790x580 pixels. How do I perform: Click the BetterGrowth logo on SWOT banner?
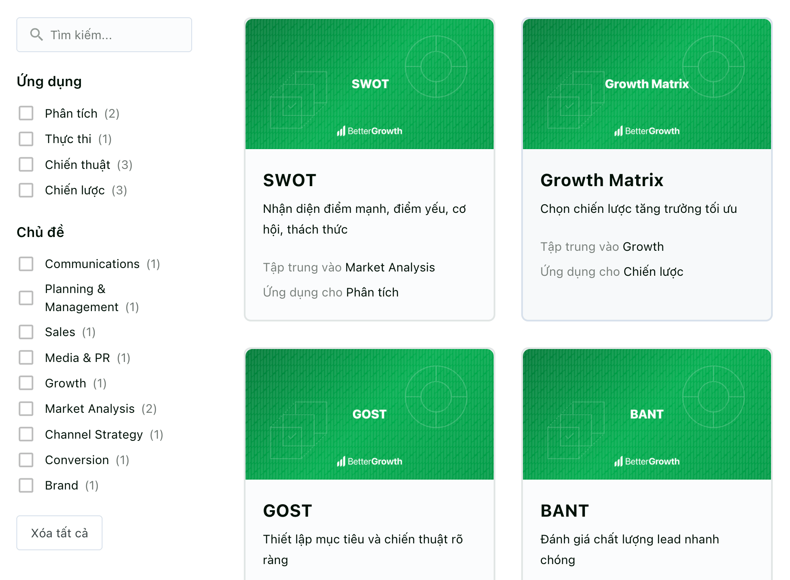coord(370,131)
